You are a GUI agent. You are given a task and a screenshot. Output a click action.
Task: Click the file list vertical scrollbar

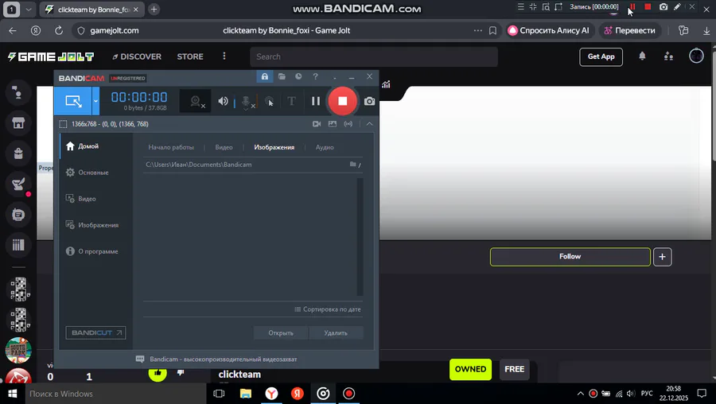360,237
